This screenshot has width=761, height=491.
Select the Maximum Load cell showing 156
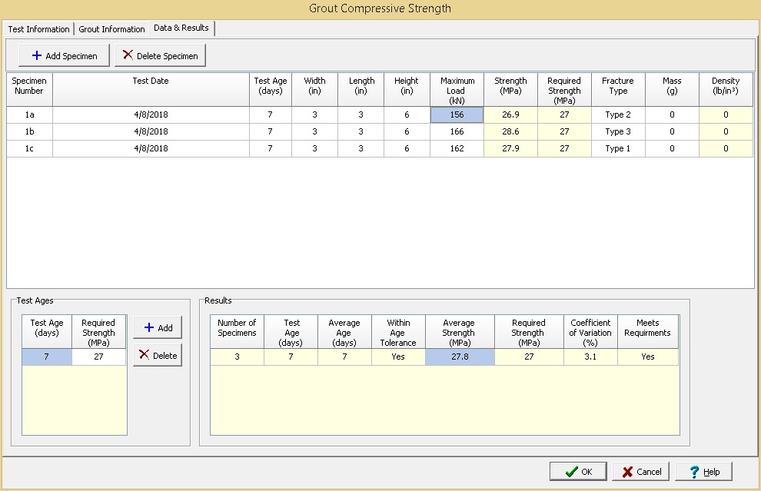(x=457, y=114)
